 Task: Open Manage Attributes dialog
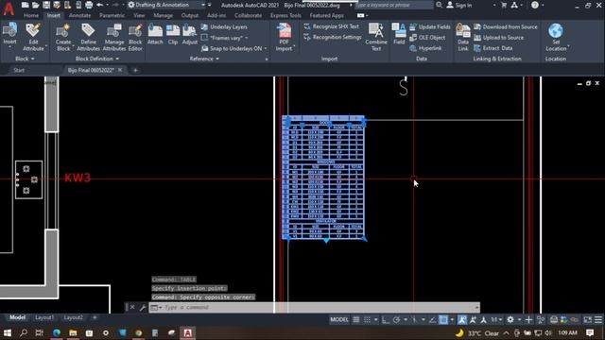(x=113, y=38)
